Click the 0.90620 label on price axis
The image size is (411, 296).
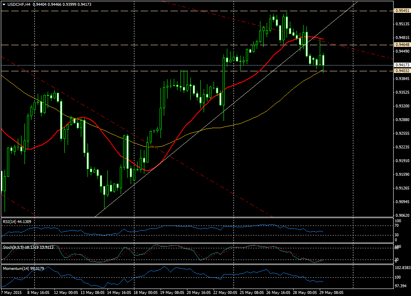tap(401, 216)
